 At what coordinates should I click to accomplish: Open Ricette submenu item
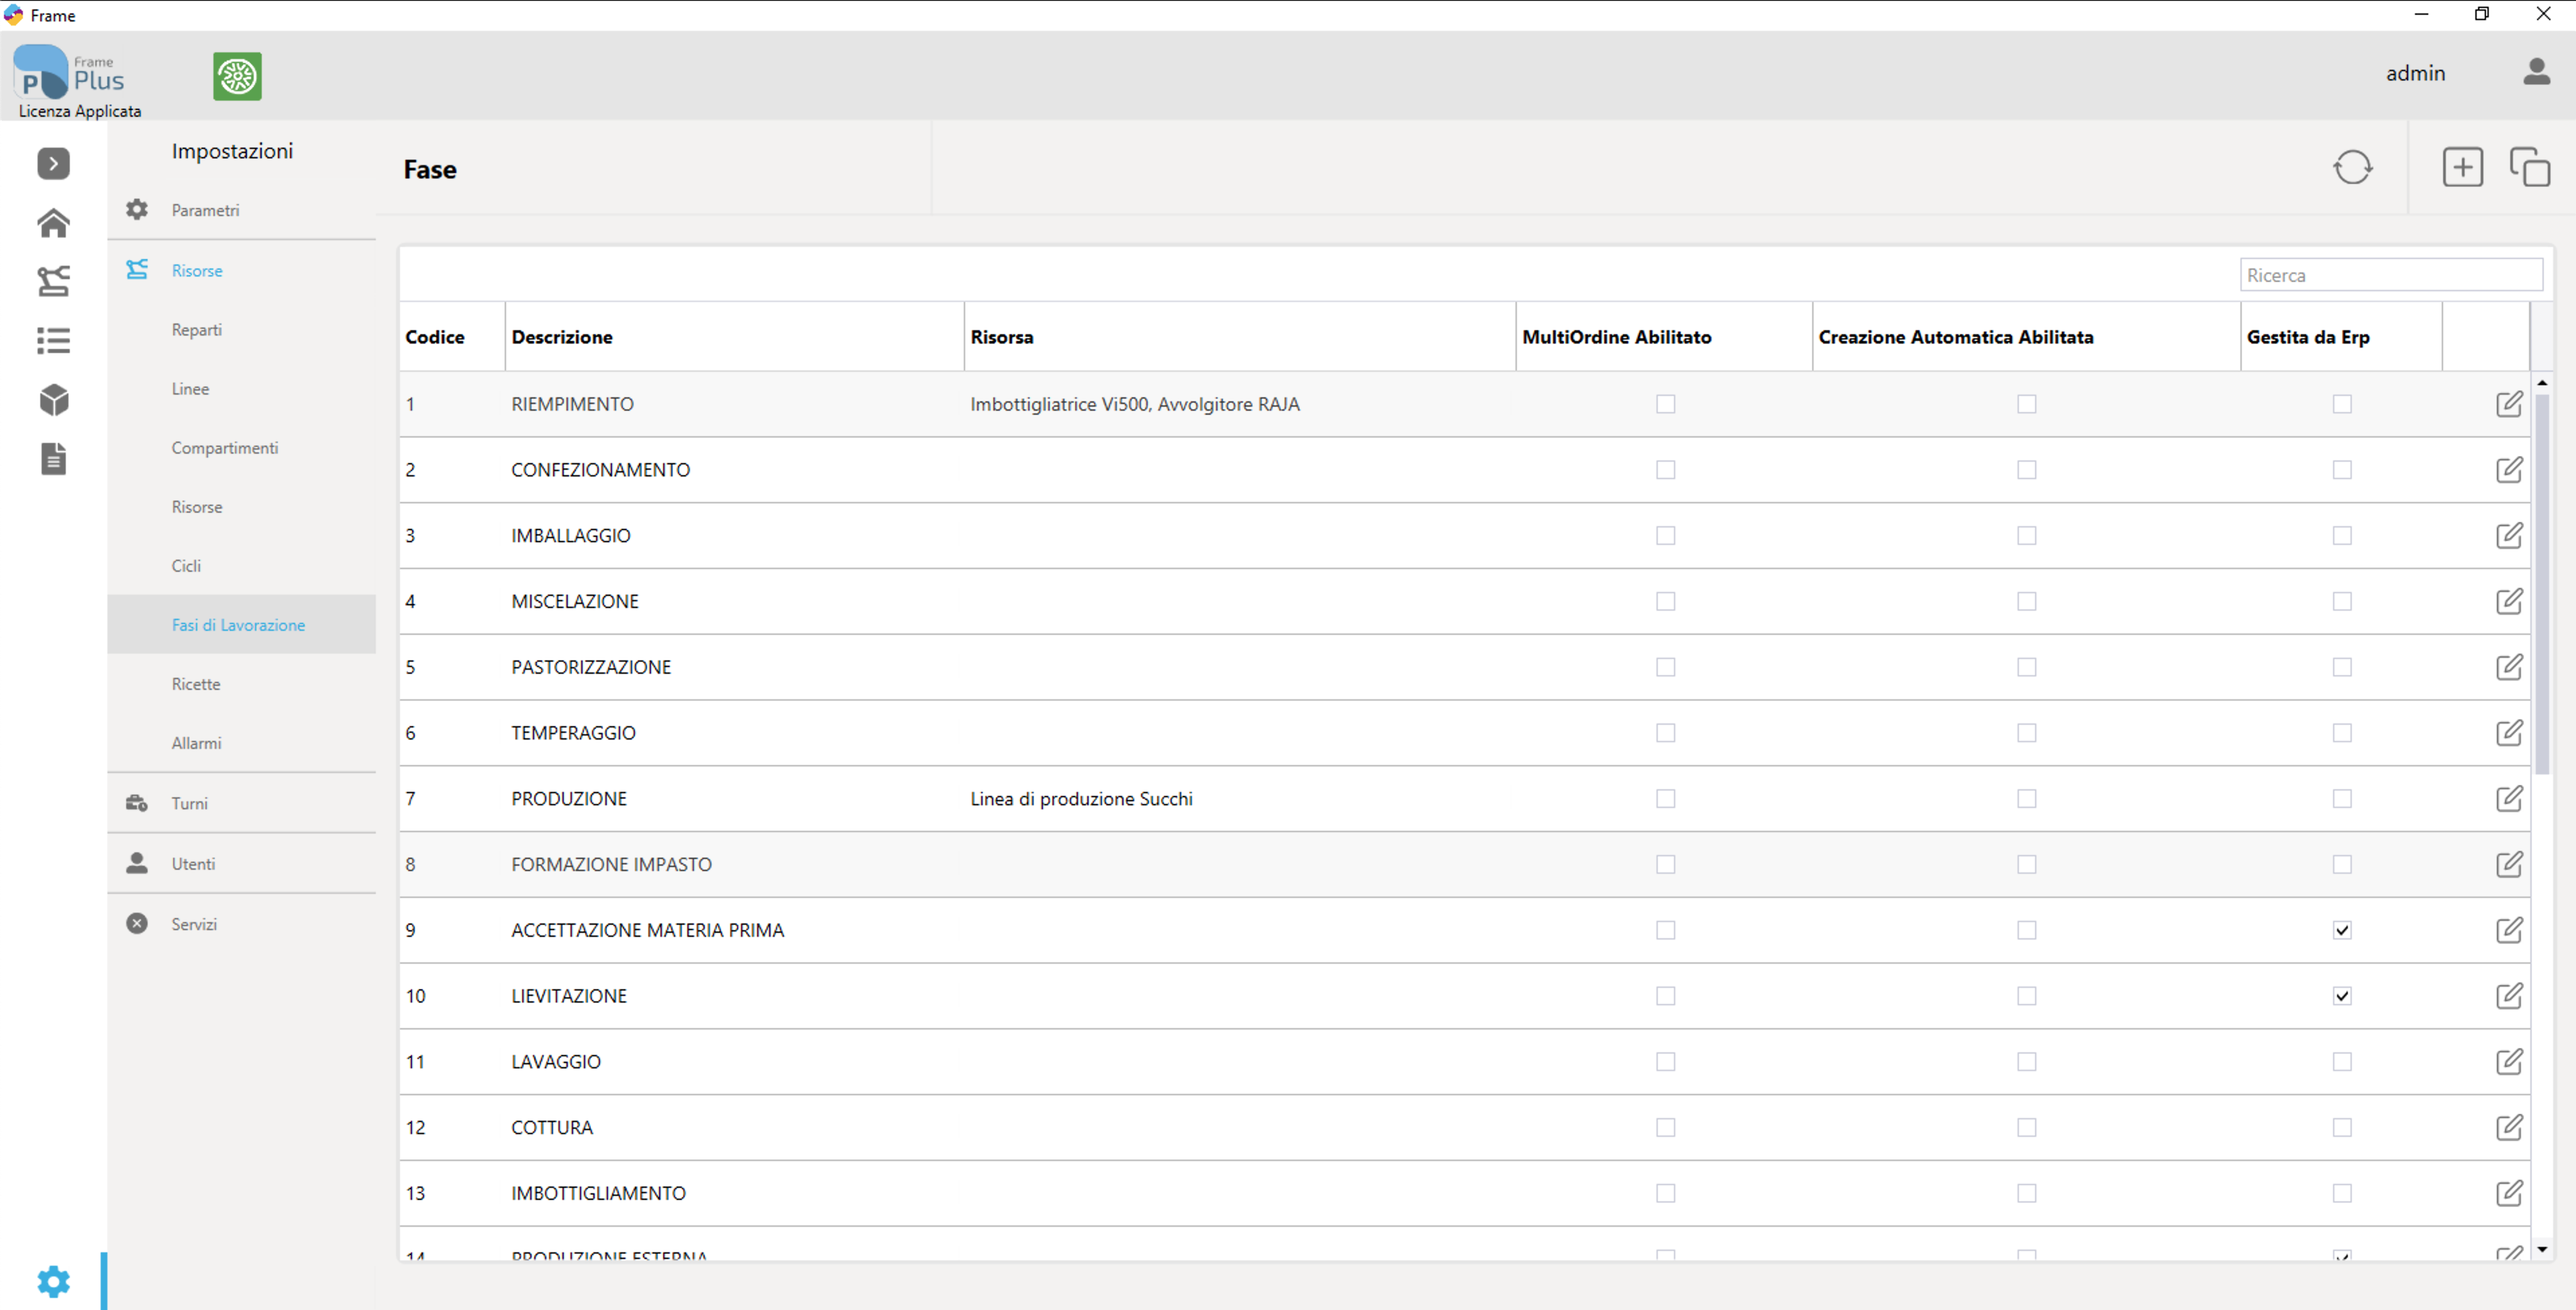tap(242, 684)
